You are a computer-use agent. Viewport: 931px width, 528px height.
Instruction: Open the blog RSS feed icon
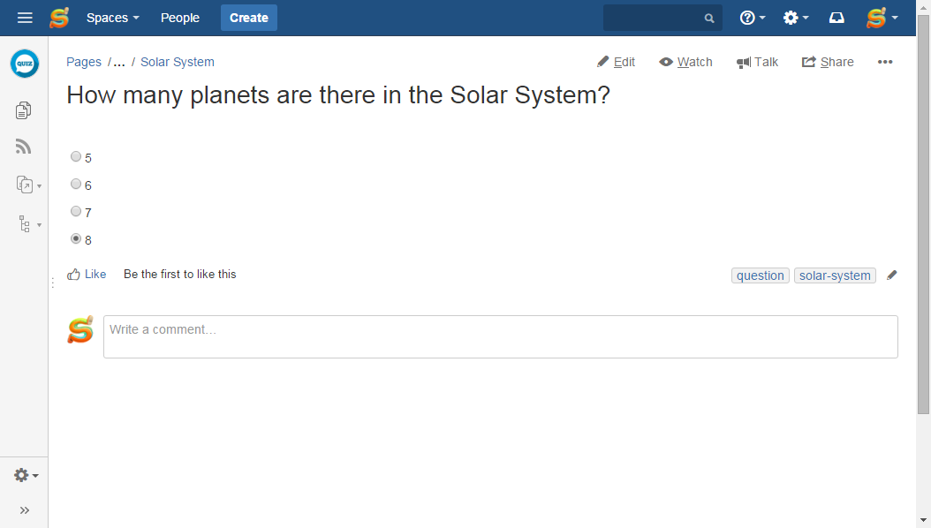[x=23, y=147]
